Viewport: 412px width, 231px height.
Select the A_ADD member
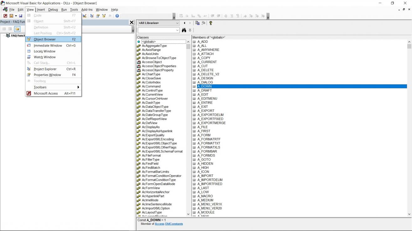(202, 42)
